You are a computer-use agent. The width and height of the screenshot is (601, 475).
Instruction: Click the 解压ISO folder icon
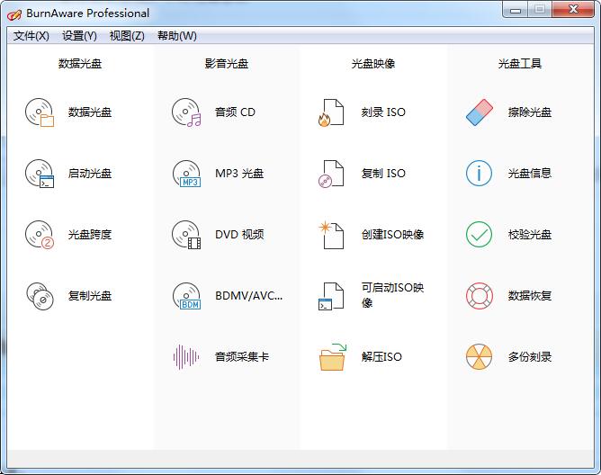tap(332, 357)
